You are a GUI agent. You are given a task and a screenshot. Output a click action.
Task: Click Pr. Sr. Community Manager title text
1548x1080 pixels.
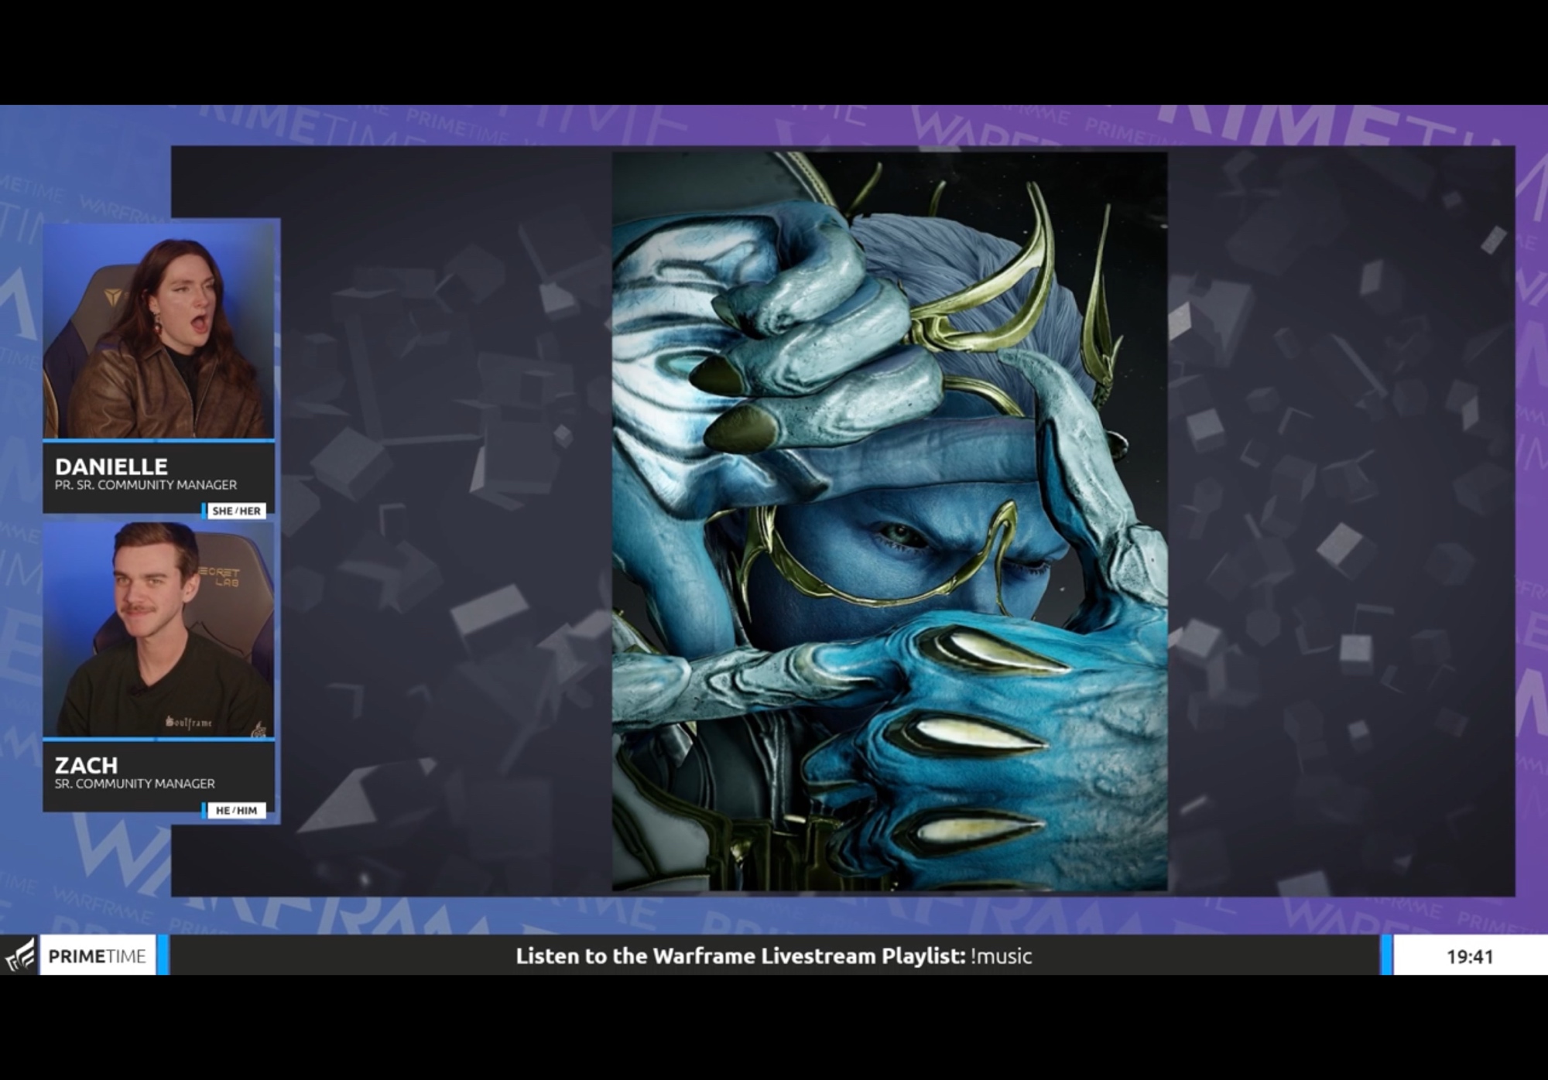tap(146, 485)
